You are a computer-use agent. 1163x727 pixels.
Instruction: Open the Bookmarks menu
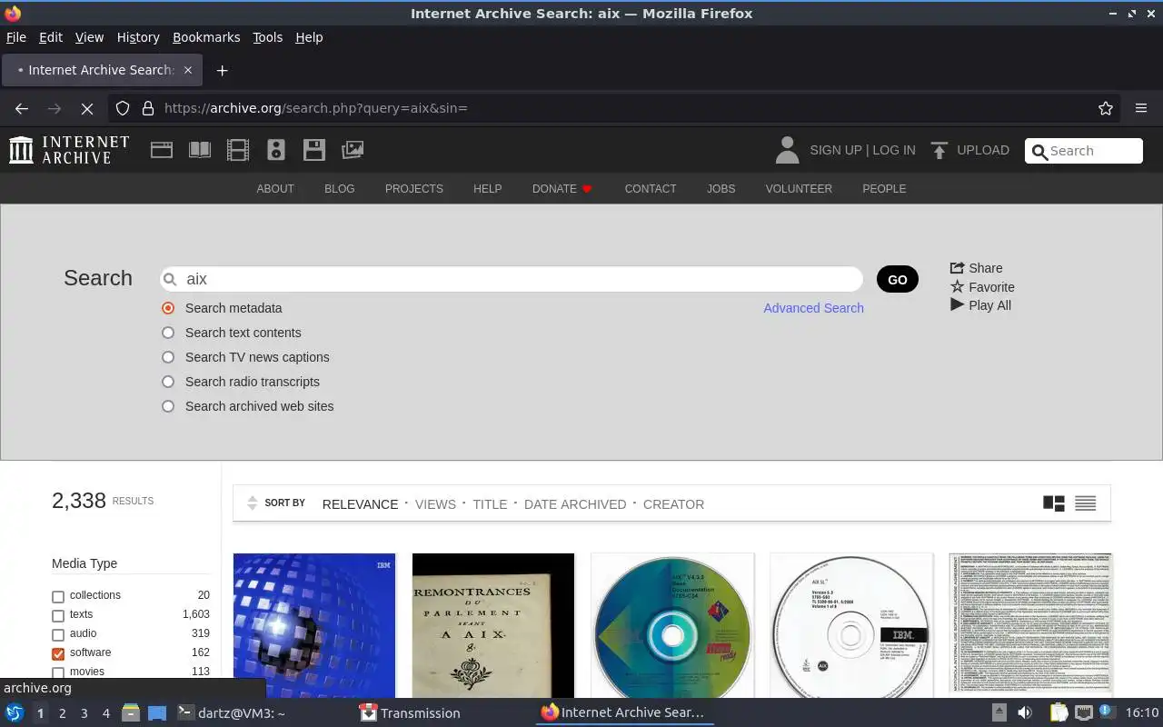tap(206, 37)
